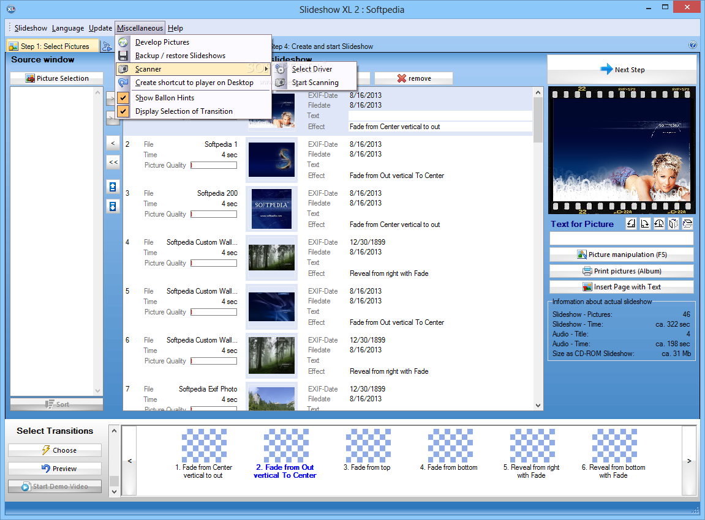Switch to Step 1: Select Pictures tab
The height and width of the screenshot is (520, 705).
(49, 46)
